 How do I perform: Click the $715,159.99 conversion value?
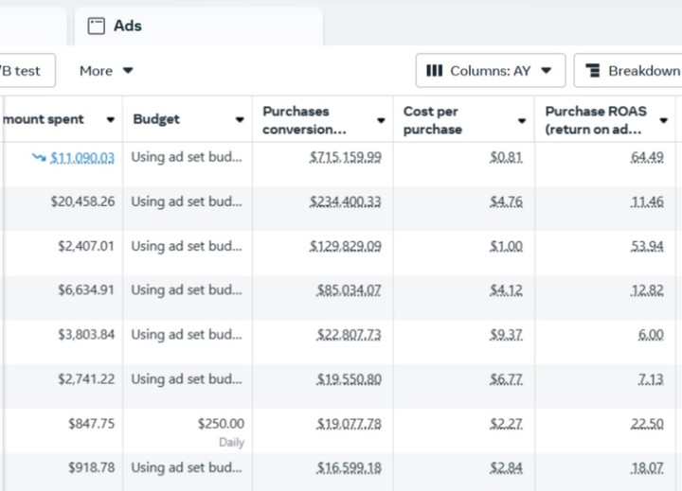346,157
